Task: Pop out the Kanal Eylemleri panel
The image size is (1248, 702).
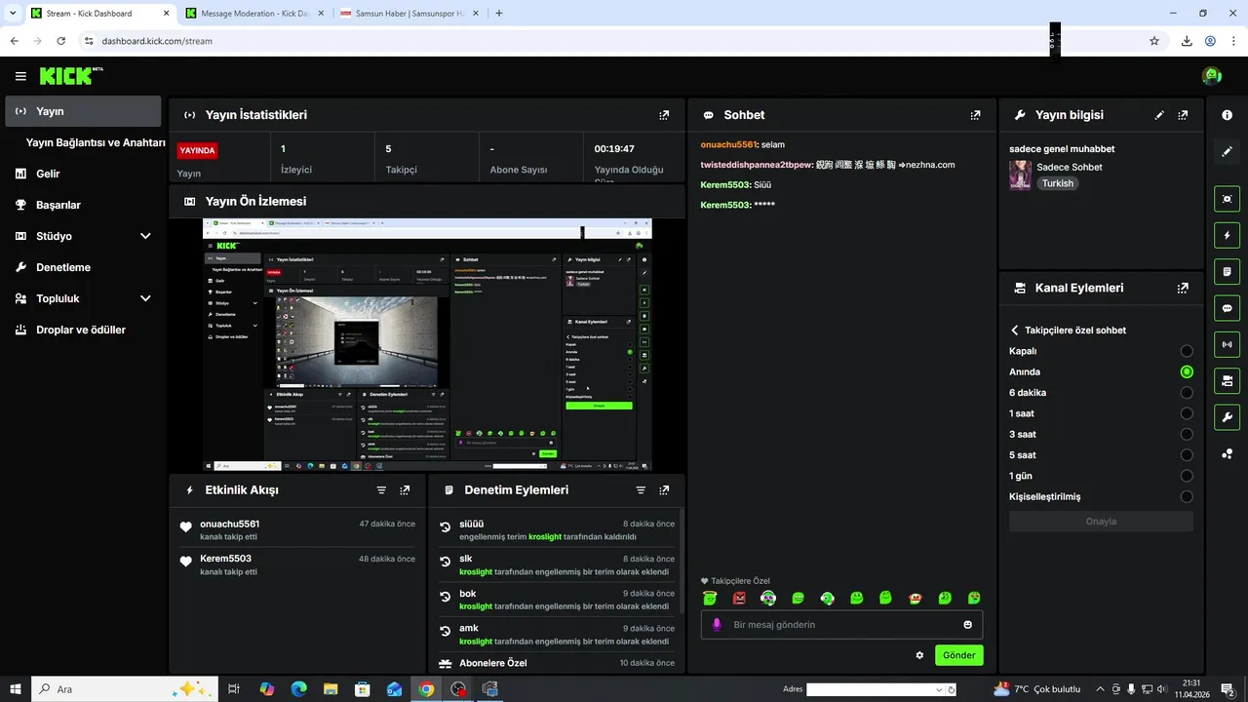Action: pyautogui.click(x=1183, y=289)
